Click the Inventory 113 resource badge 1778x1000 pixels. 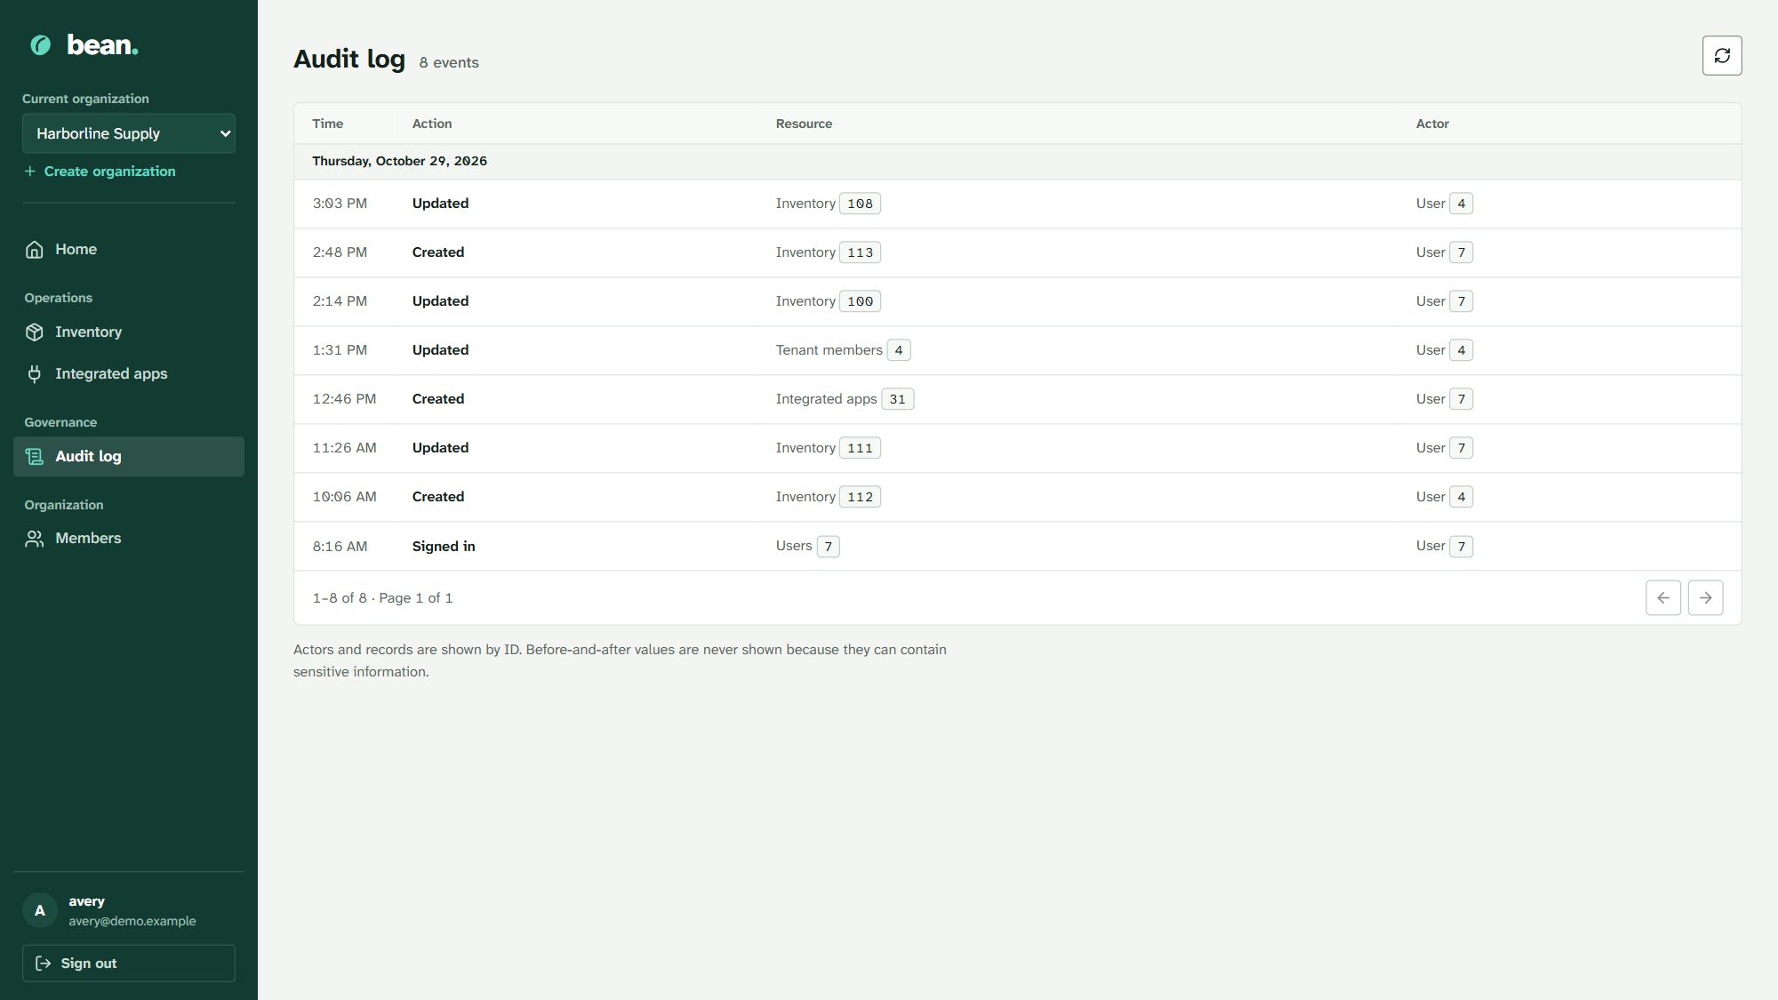[x=860, y=252]
